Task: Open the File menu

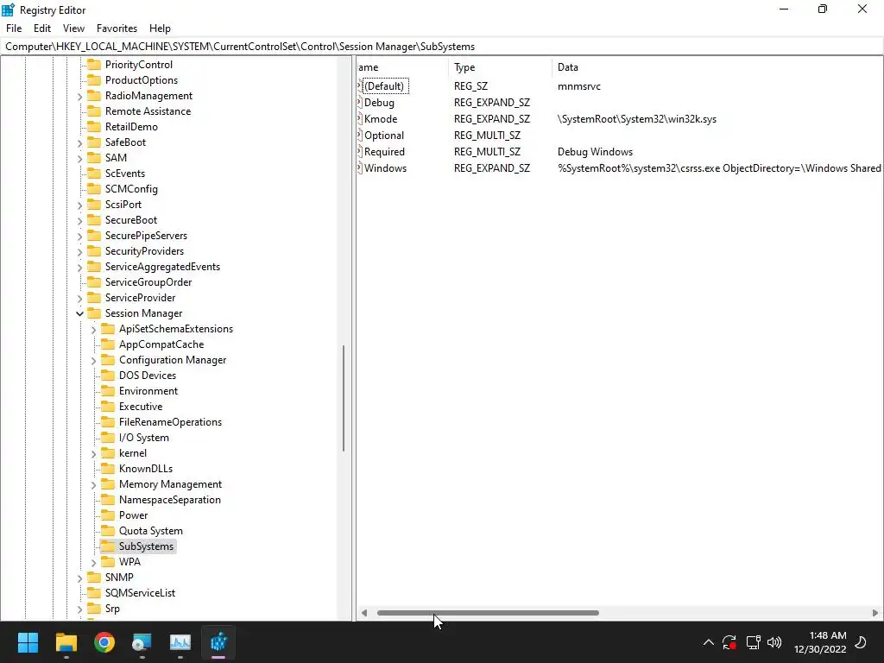Action: pos(14,28)
